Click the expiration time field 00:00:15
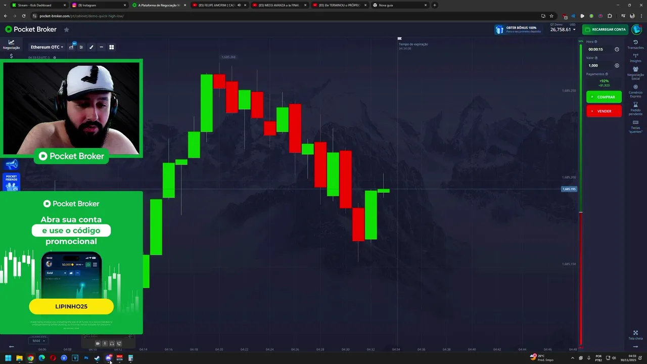Viewport: 647px width, 364px height. [x=600, y=50]
